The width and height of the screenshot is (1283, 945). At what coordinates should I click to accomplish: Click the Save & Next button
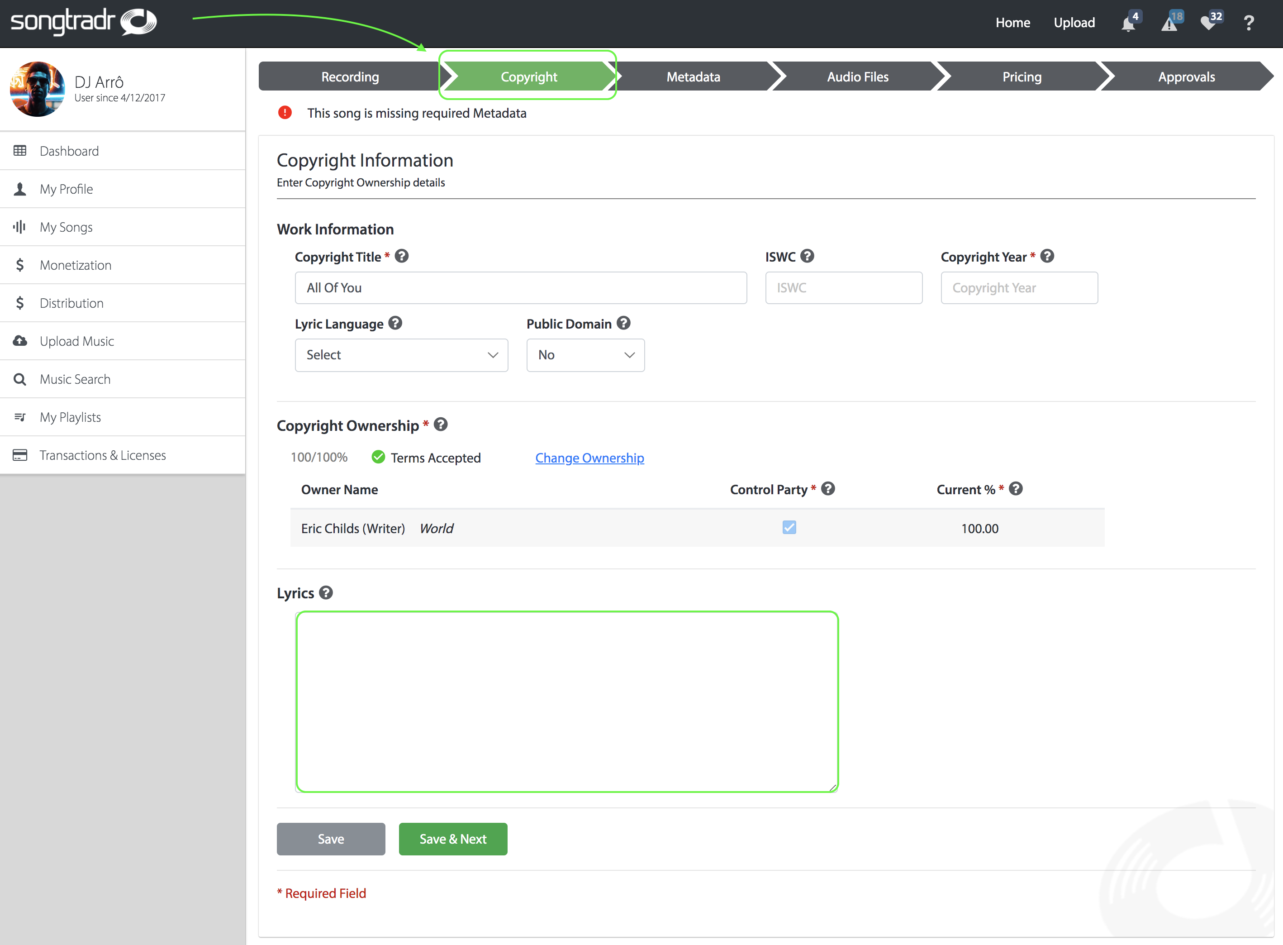(452, 839)
